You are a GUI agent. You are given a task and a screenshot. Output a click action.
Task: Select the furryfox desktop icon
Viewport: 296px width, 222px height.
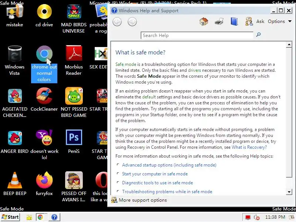coord(44,180)
